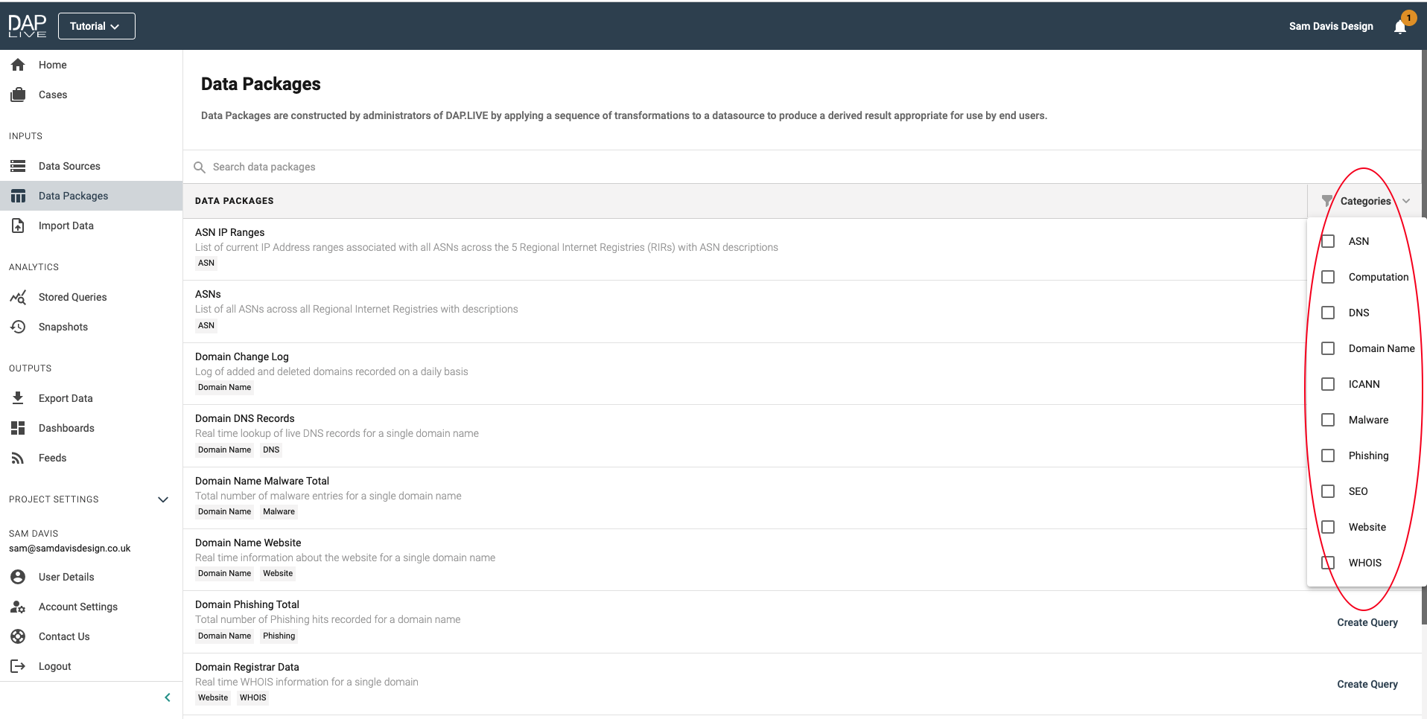Image resolution: width=1427 pixels, height=719 pixels.
Task: Check the Malware category checkbox
Action: point(1328,420)
